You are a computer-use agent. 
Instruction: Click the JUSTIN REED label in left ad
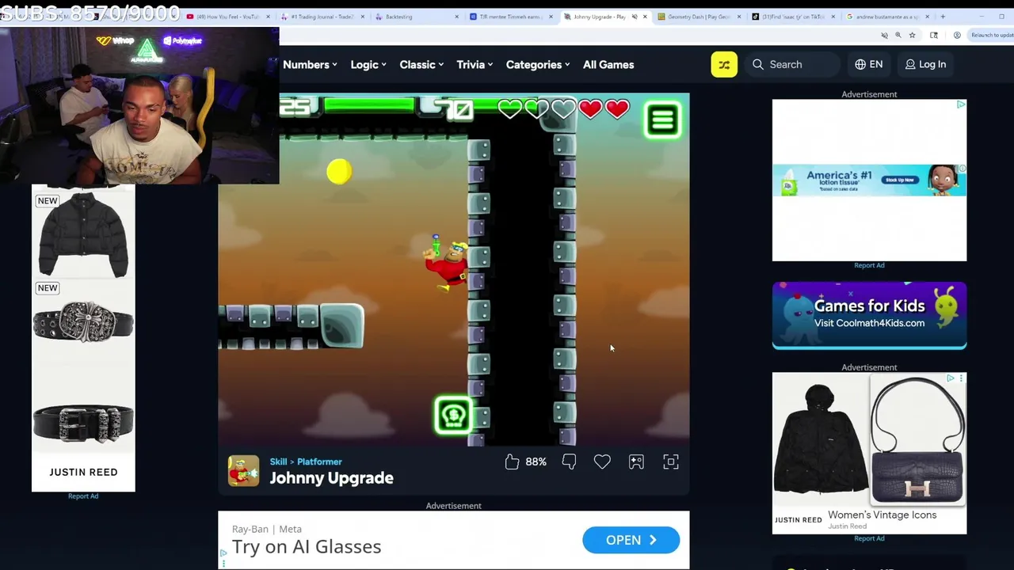coord(83,472)
